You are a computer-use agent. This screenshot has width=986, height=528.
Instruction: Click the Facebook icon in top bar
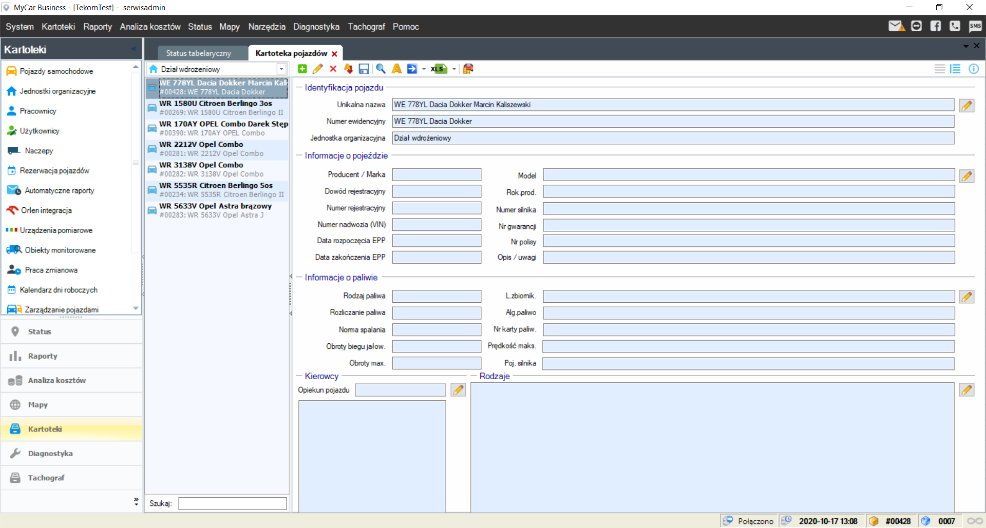(x=936, y=26)
